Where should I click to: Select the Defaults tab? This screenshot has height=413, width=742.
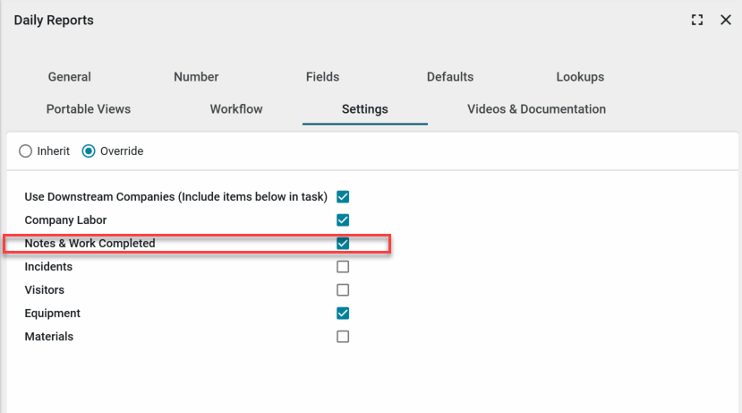(x=450, y=77)
